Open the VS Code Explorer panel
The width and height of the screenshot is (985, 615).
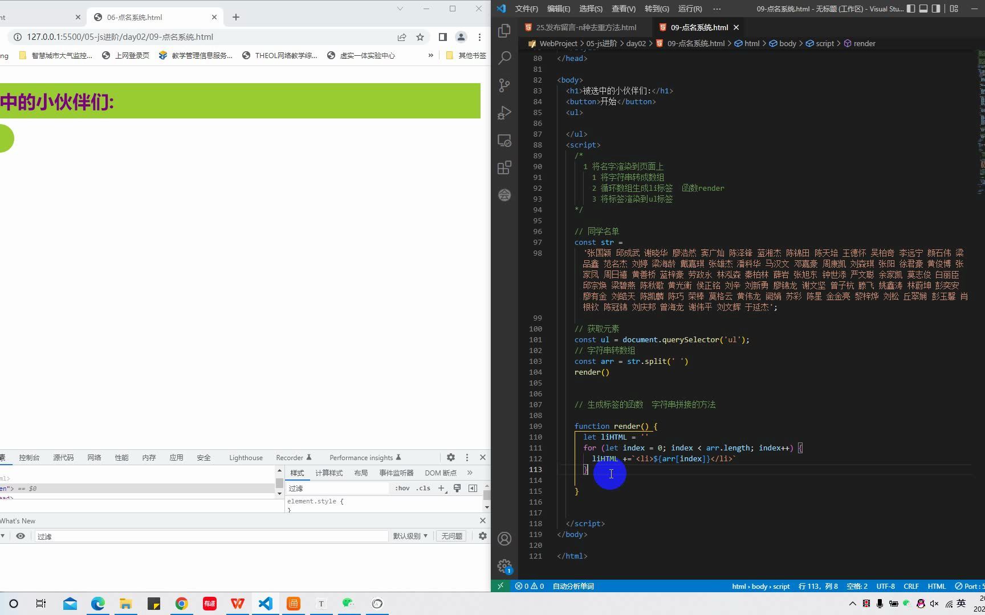click(x=504, y=31)
